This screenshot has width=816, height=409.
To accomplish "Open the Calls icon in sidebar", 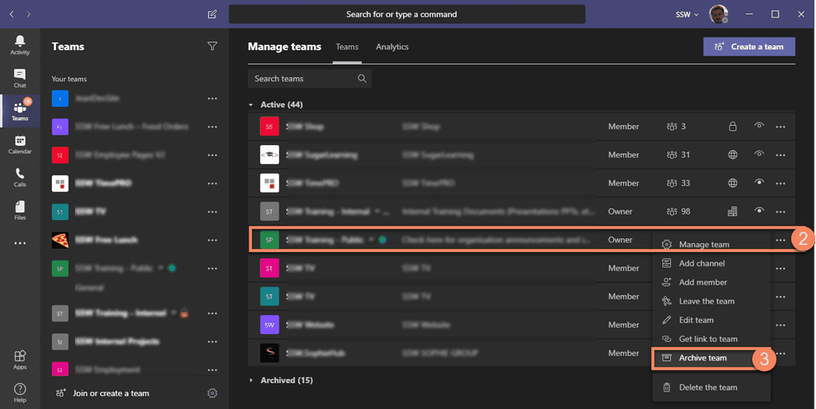I will pos(20,177).
